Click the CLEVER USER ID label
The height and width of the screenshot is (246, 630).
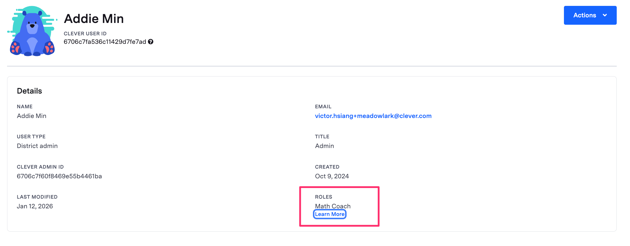pos(85,34)
